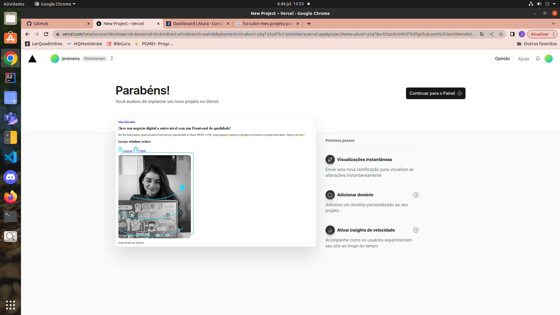Viewport: 560px width, 315px height.
Task: Toggle the reading mode icon in address bar
Action: coord(513,34)
